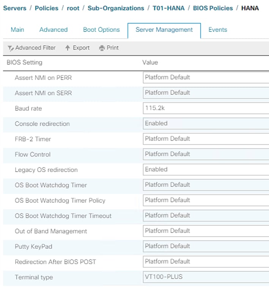269x287 pixels.
Task: Click the Print printer icon
Action: tap(102, 48)
